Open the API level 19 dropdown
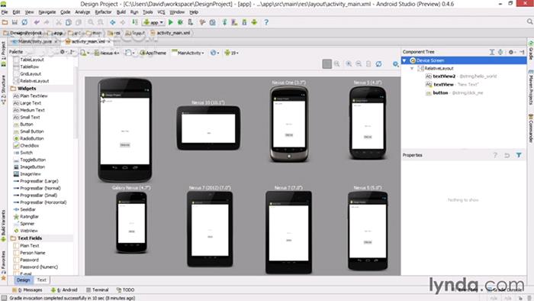The width and height of the screenshot is (534, 301). (x=232, y=53)
